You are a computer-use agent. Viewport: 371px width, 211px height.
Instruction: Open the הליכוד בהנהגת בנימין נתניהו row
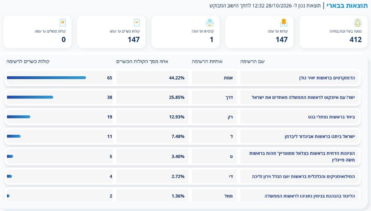click(x=183, y=195)
